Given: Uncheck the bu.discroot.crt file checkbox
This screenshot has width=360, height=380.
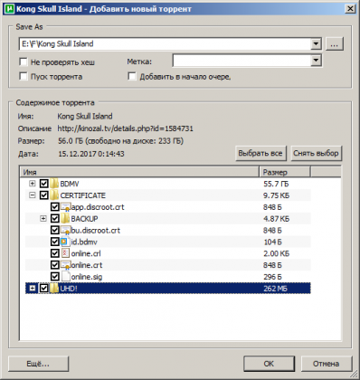Looking at the screenshot, I should 54,230.
